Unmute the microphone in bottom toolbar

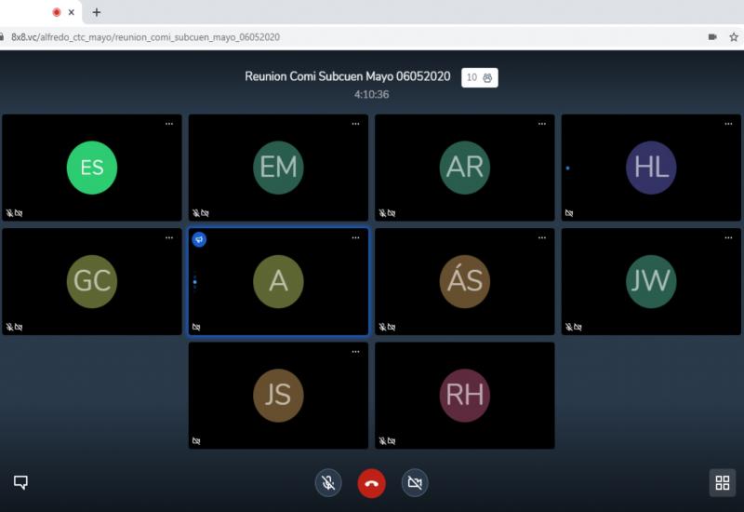click(x=328, y=483)
